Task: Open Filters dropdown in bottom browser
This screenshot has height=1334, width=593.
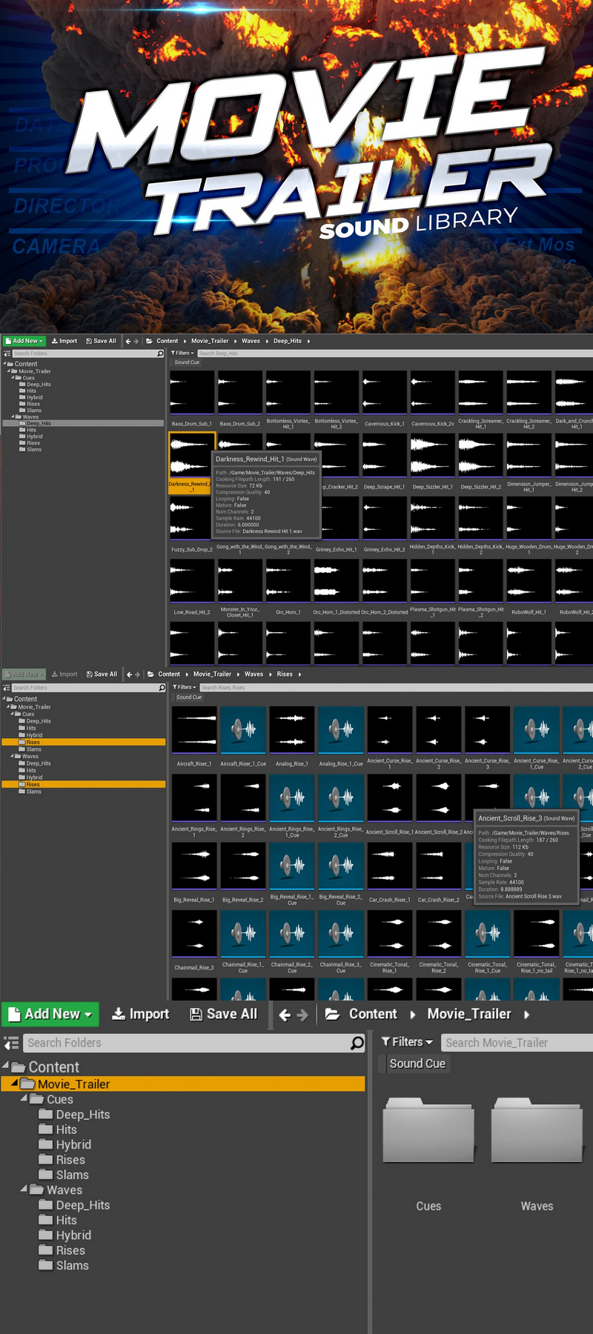Action: pyautogui.click(x=407, y=1042)
